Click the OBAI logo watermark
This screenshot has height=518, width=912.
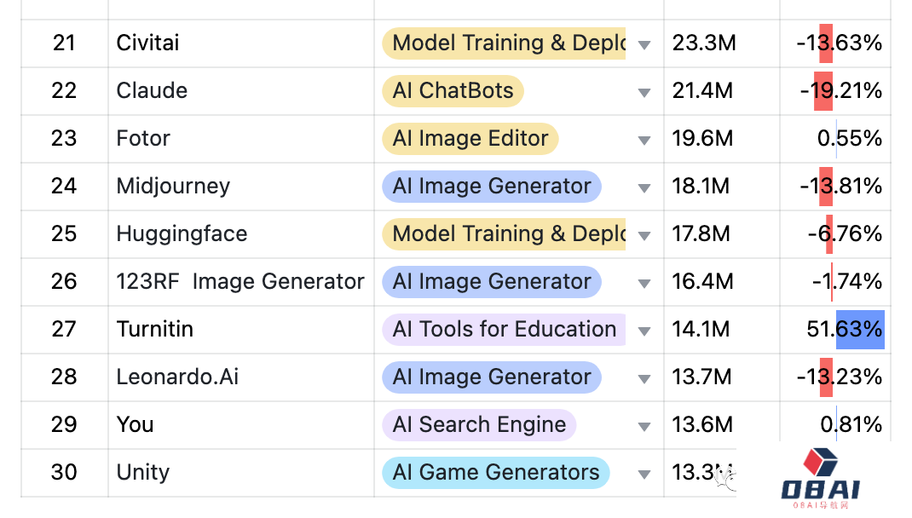[820, 479]
